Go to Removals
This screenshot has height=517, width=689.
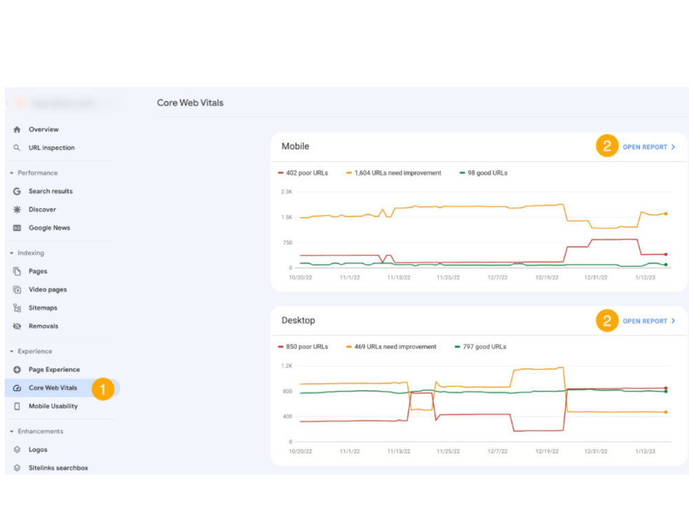pos(43,326)
